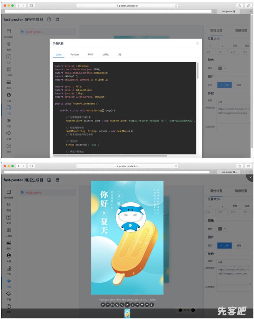Click the blue 上传 button in top window
The width and height of the screenshot is (254, 319).
pos(224,85)
